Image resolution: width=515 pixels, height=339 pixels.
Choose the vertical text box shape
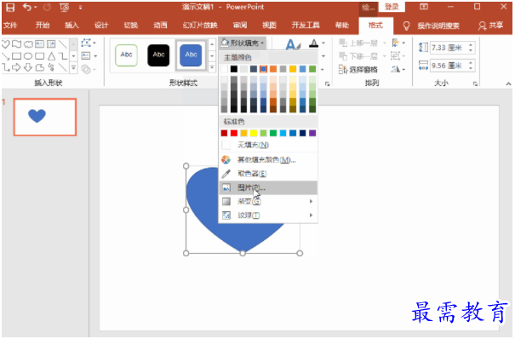pos(51,44)
